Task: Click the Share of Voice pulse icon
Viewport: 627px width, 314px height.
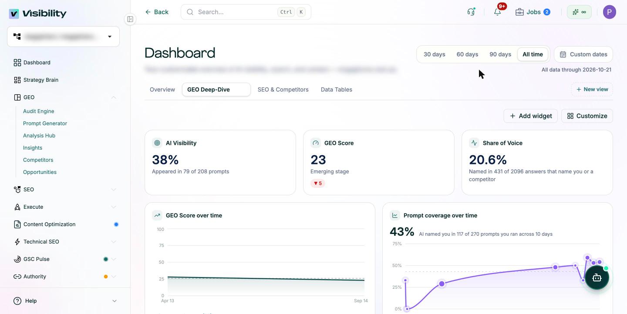Action: (x=474, y=143)
